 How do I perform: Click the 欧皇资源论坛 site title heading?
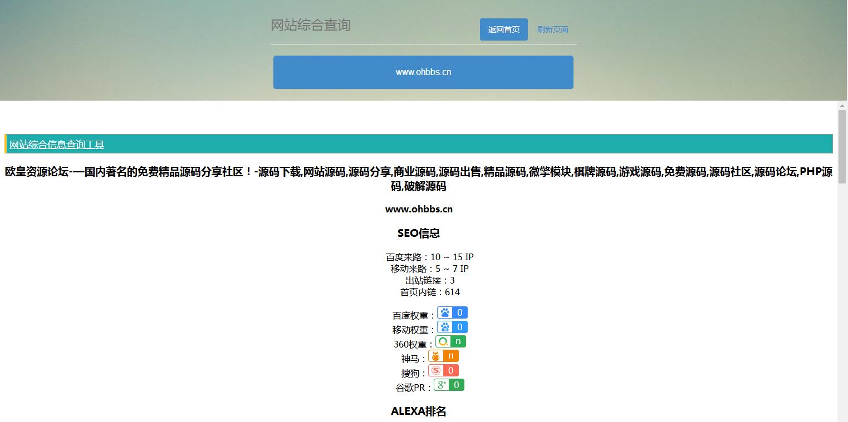click(419, 179)
